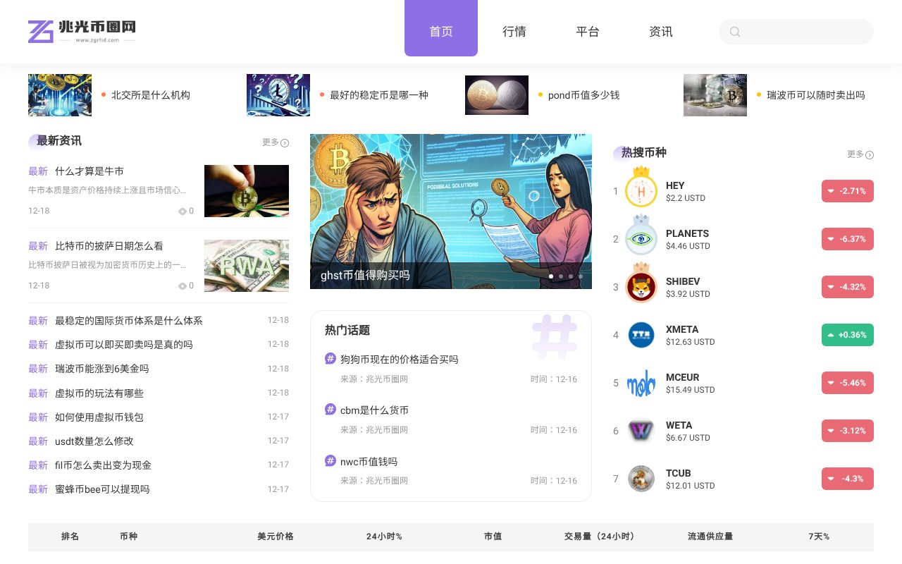Expand the -2.71% change badge for HEY
Screen dimensions: 902x564
[x=848, y=191]
